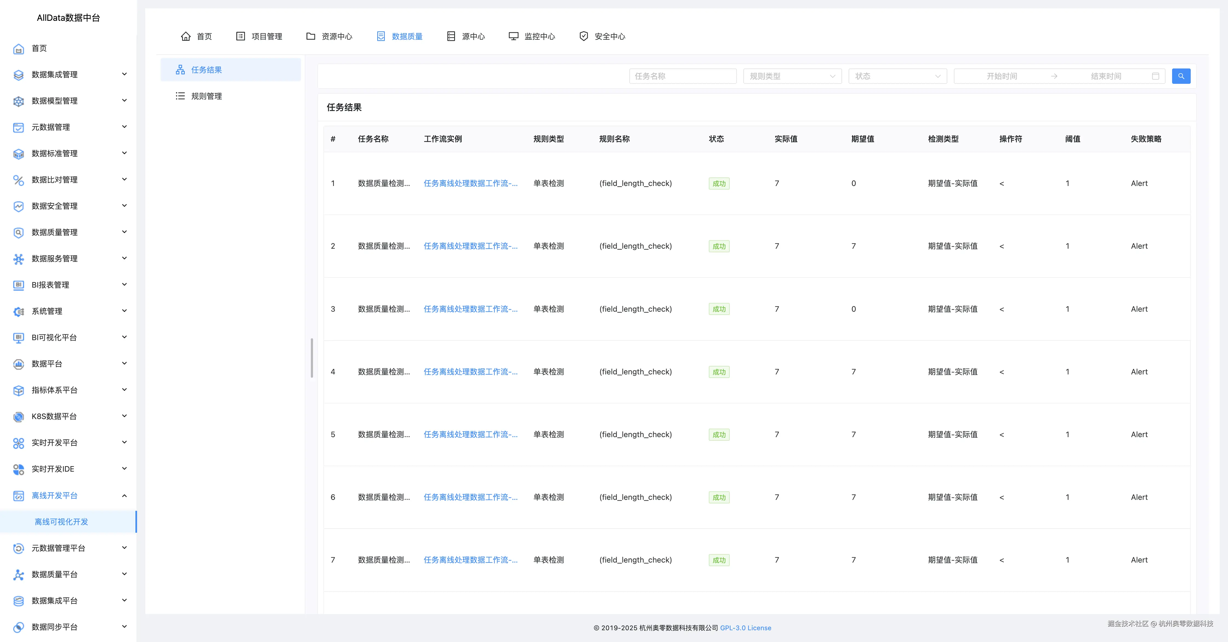Click the 安全中心 shield icon

[584, 36]
